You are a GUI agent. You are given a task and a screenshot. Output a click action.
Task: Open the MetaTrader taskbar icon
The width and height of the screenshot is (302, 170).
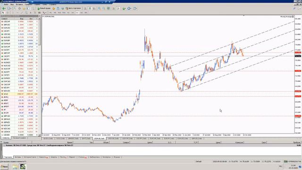pos(23,167)
